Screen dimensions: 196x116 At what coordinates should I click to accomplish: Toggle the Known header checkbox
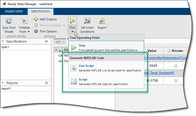click(x=169, y=51)
